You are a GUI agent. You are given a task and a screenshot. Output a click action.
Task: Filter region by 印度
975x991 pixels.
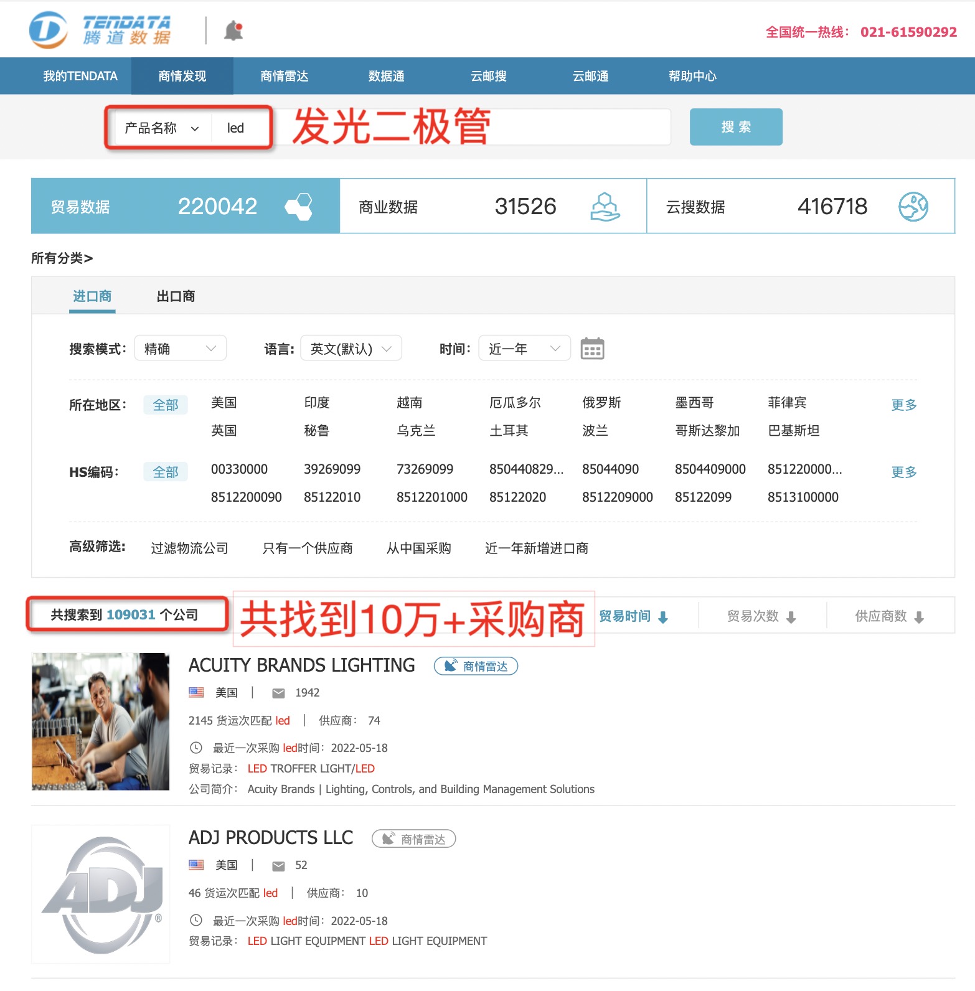[317, 403]
